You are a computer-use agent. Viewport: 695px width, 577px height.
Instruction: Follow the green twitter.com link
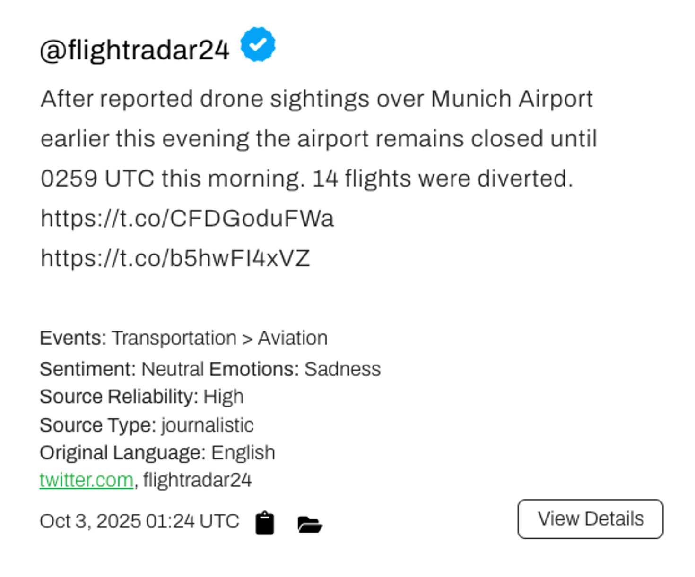point(87,480)
